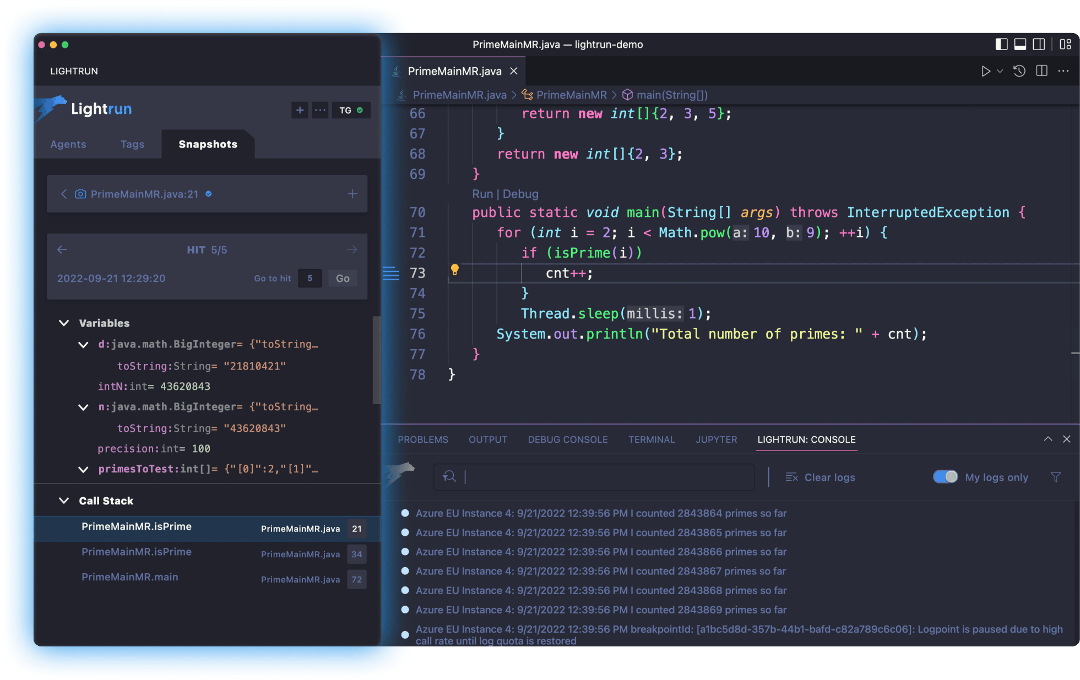Open the DEBUG CONSOLE tab
This screenshot has height=680, width=1080.
(x=568, y=440)
